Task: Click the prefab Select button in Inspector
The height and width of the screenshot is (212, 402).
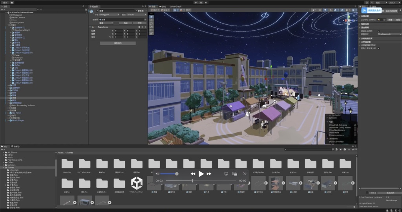Action: pos(126,23)
